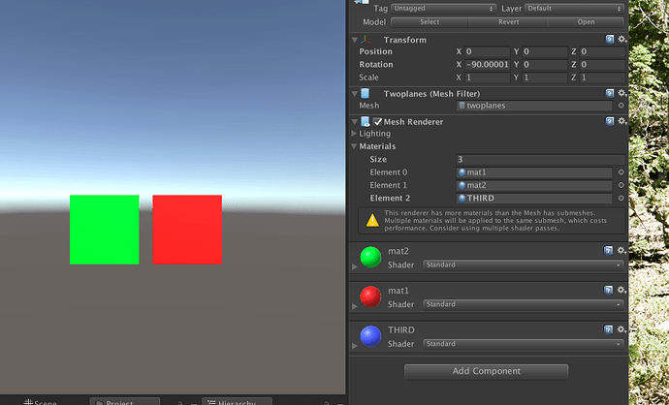Viewport: 669px width, 405px height.
Task: Open Transform component gear settings menu
Action: click(x=622, y=39)
